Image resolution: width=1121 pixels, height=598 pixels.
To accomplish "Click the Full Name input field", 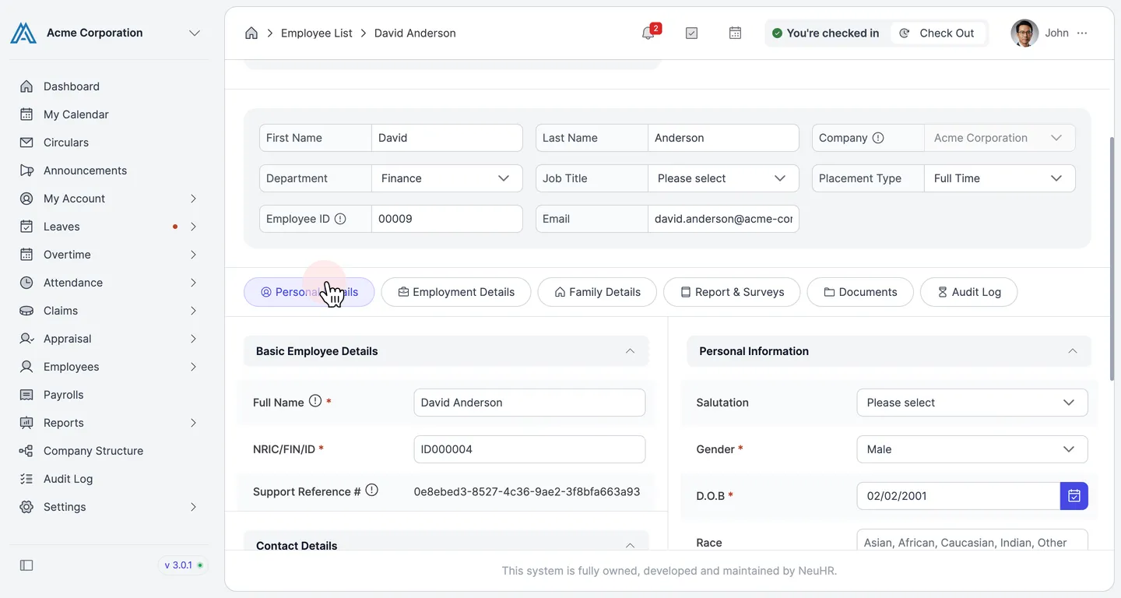I will pos(529,403).
